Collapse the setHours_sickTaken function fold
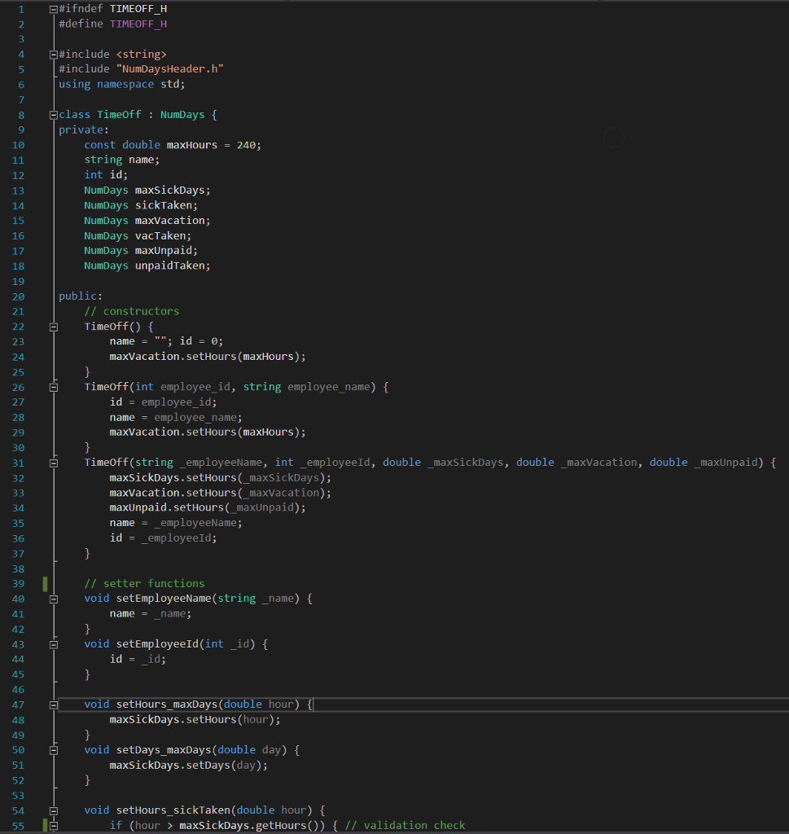The width and height of the screenshot is (789, 834). pyautogui.click(x=54, y=811)
